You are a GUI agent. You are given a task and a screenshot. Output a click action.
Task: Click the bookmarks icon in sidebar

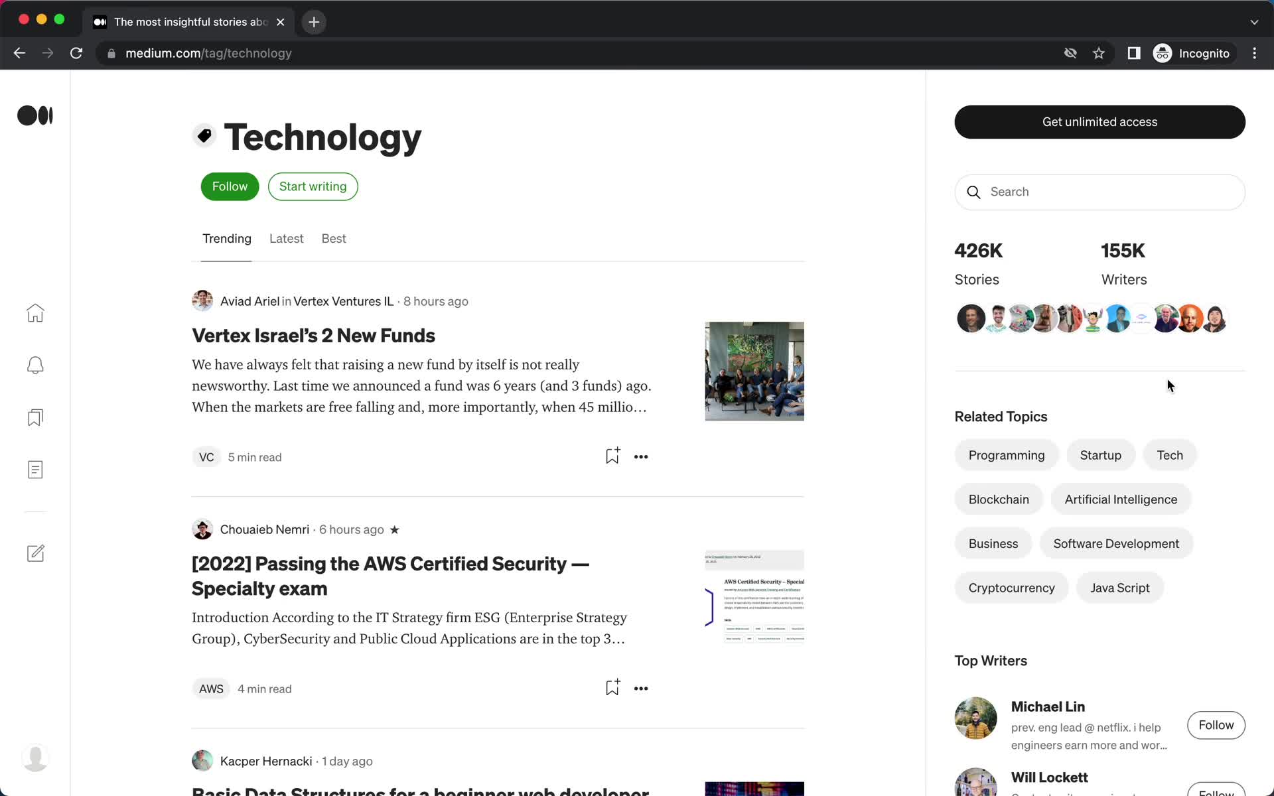point(35,417)
